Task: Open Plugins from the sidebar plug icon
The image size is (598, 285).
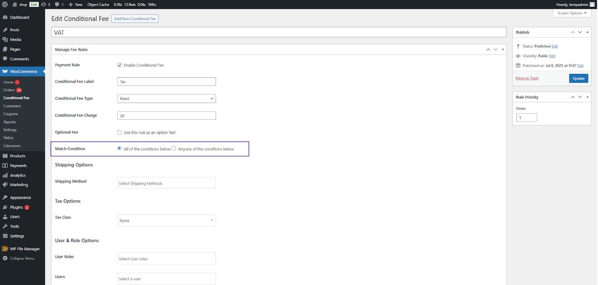Action: [x=5, y=207]
